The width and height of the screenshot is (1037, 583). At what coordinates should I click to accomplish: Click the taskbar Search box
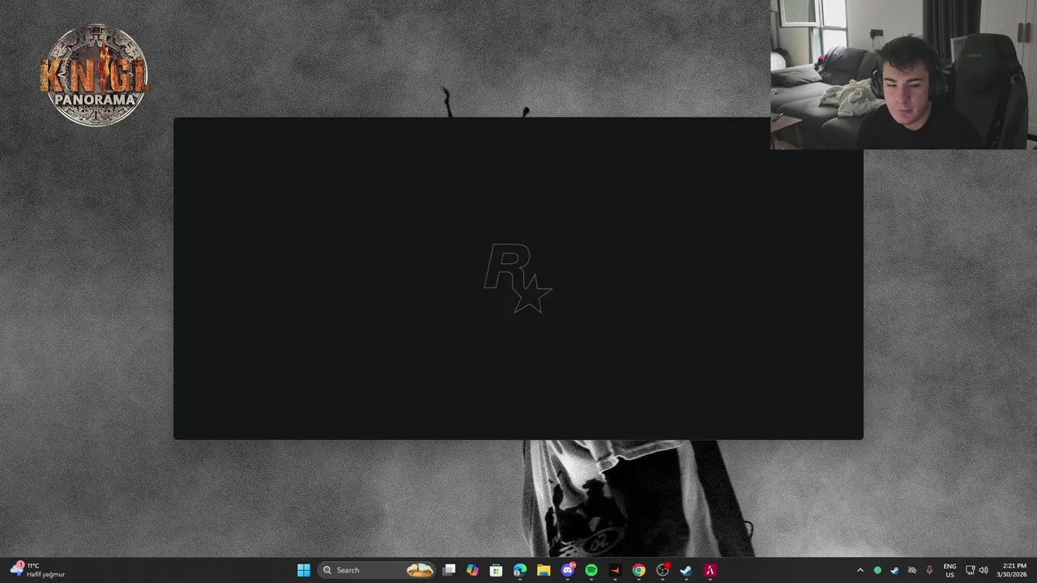[x=378, y=570]
